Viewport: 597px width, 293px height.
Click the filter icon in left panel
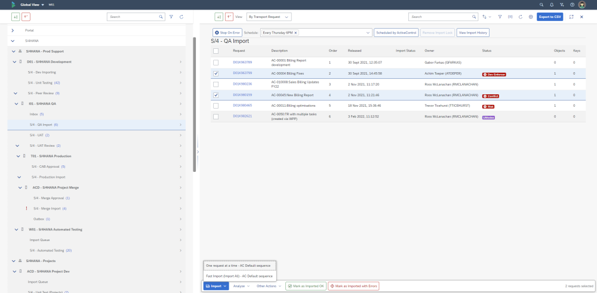171,17
